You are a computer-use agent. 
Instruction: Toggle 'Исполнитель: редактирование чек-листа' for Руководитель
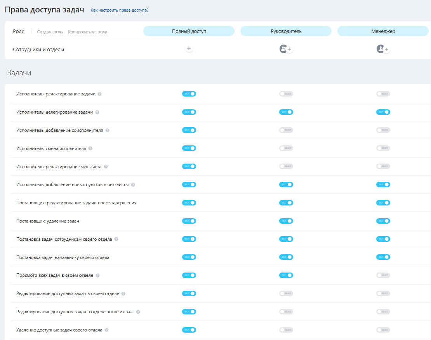tap(286, 166)
